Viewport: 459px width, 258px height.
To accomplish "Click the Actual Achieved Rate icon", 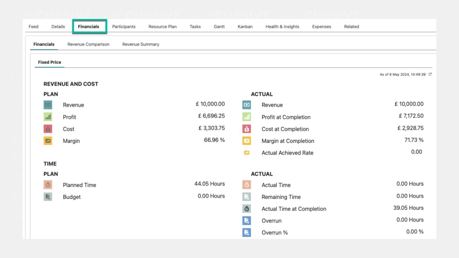I will pos(246,153).
